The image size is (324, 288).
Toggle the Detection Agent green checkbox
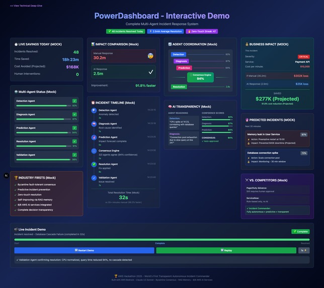click(x=74, y=101)
